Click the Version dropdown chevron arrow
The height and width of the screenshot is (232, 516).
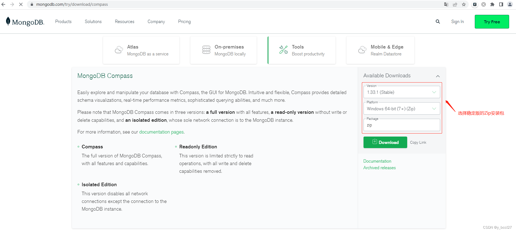pos(434,92)
